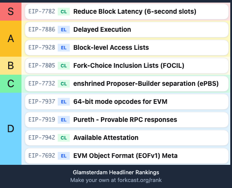Image resolution: width=232 pixels, height=188 pixels.
Task: Click the EL badge on EIP-7692
Action: 64,156
